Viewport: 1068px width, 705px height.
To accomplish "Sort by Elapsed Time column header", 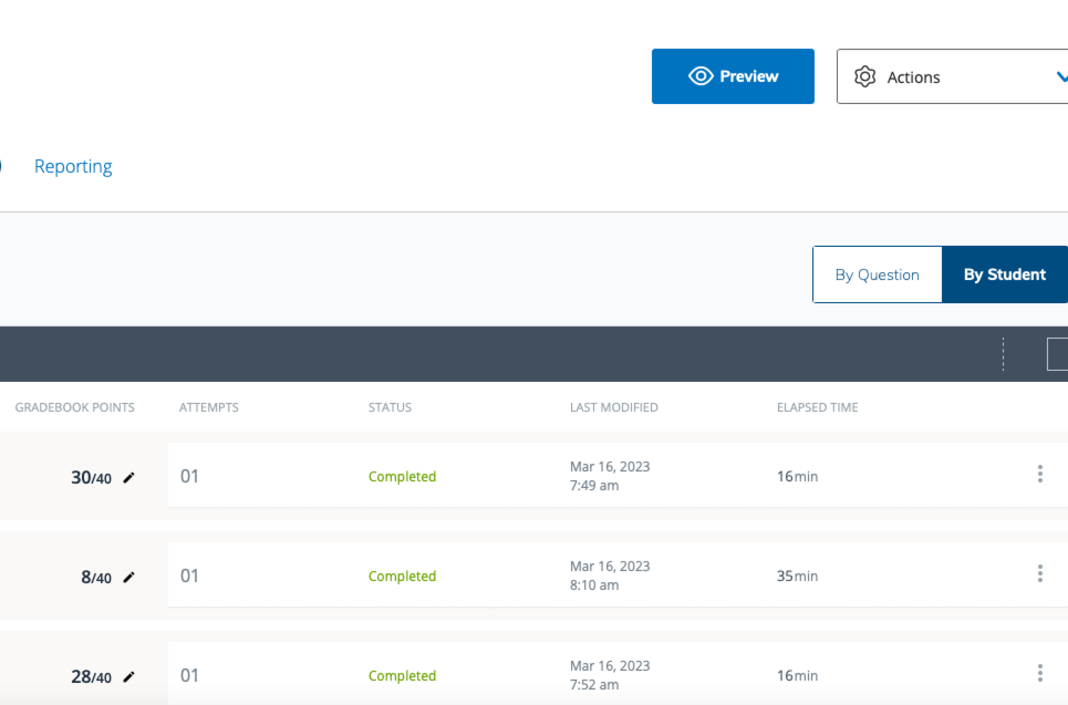I will point(817,407).
